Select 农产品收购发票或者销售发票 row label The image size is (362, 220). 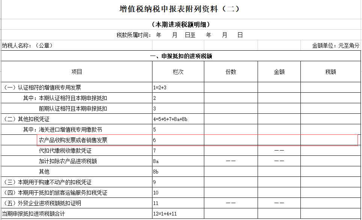point(73,140)
